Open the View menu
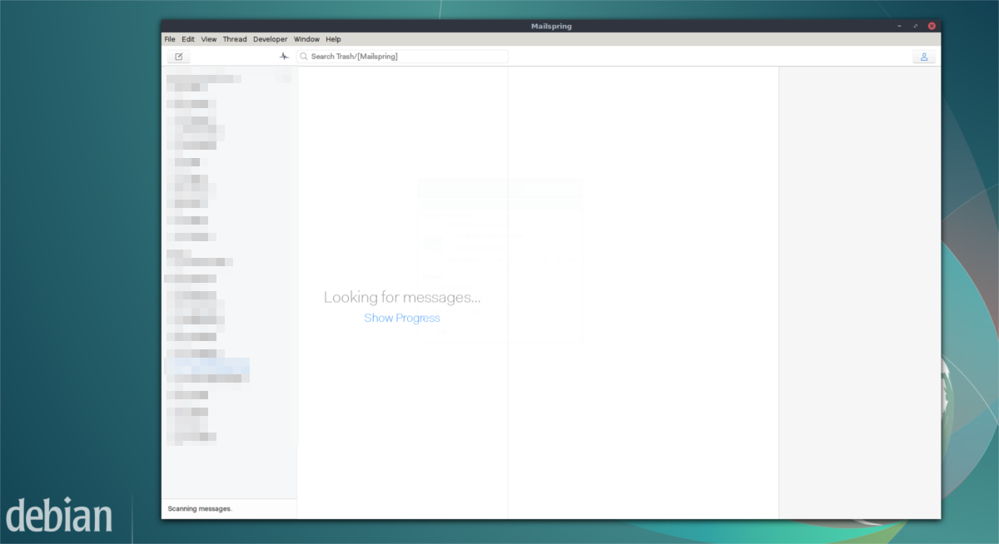This screenshot has width=999, height=544. tap(208, 39)
